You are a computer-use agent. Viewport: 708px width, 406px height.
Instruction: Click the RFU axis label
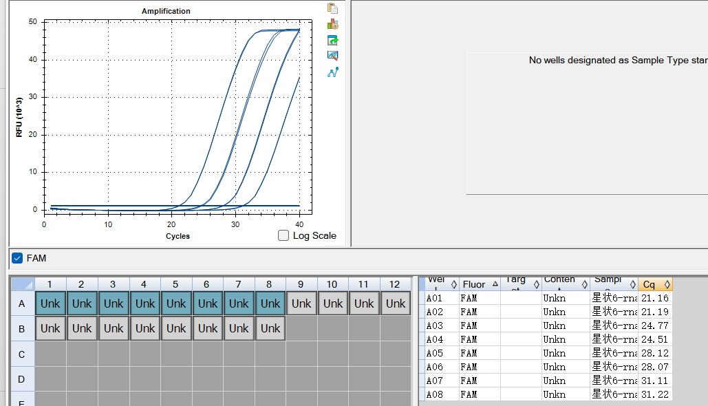[19, 117]
